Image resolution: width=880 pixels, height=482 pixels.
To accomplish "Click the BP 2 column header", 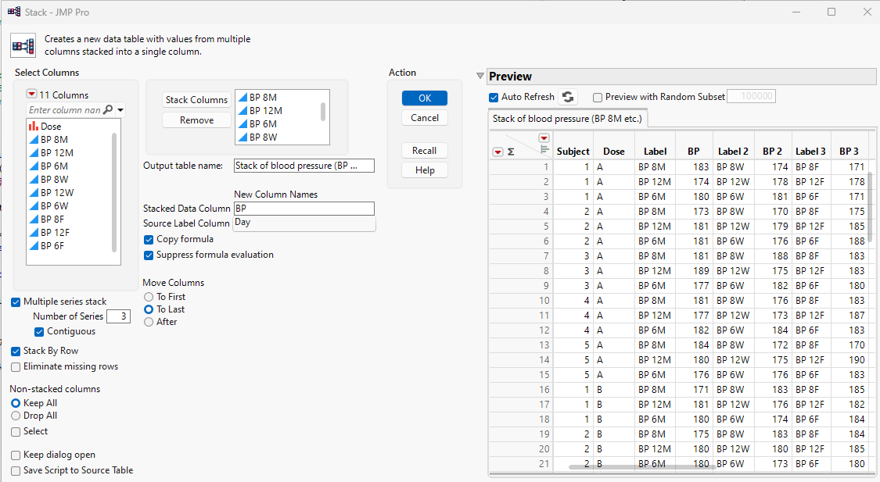I will (771, 151).
